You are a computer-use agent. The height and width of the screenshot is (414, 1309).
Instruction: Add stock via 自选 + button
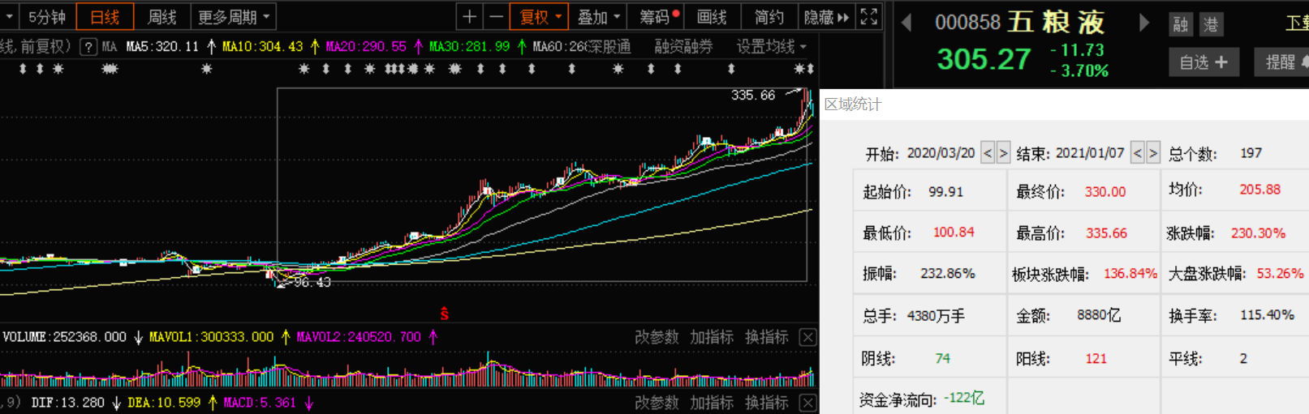[x=1204, y=62]
